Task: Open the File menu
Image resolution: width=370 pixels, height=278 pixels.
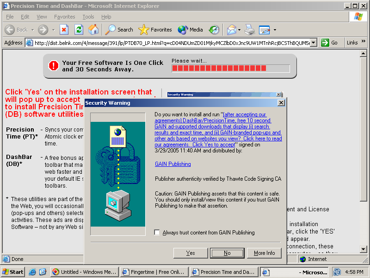Action: [x=10, y=17]
